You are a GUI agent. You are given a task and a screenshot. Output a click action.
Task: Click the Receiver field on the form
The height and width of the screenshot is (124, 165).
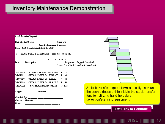(x=43, y=91)
